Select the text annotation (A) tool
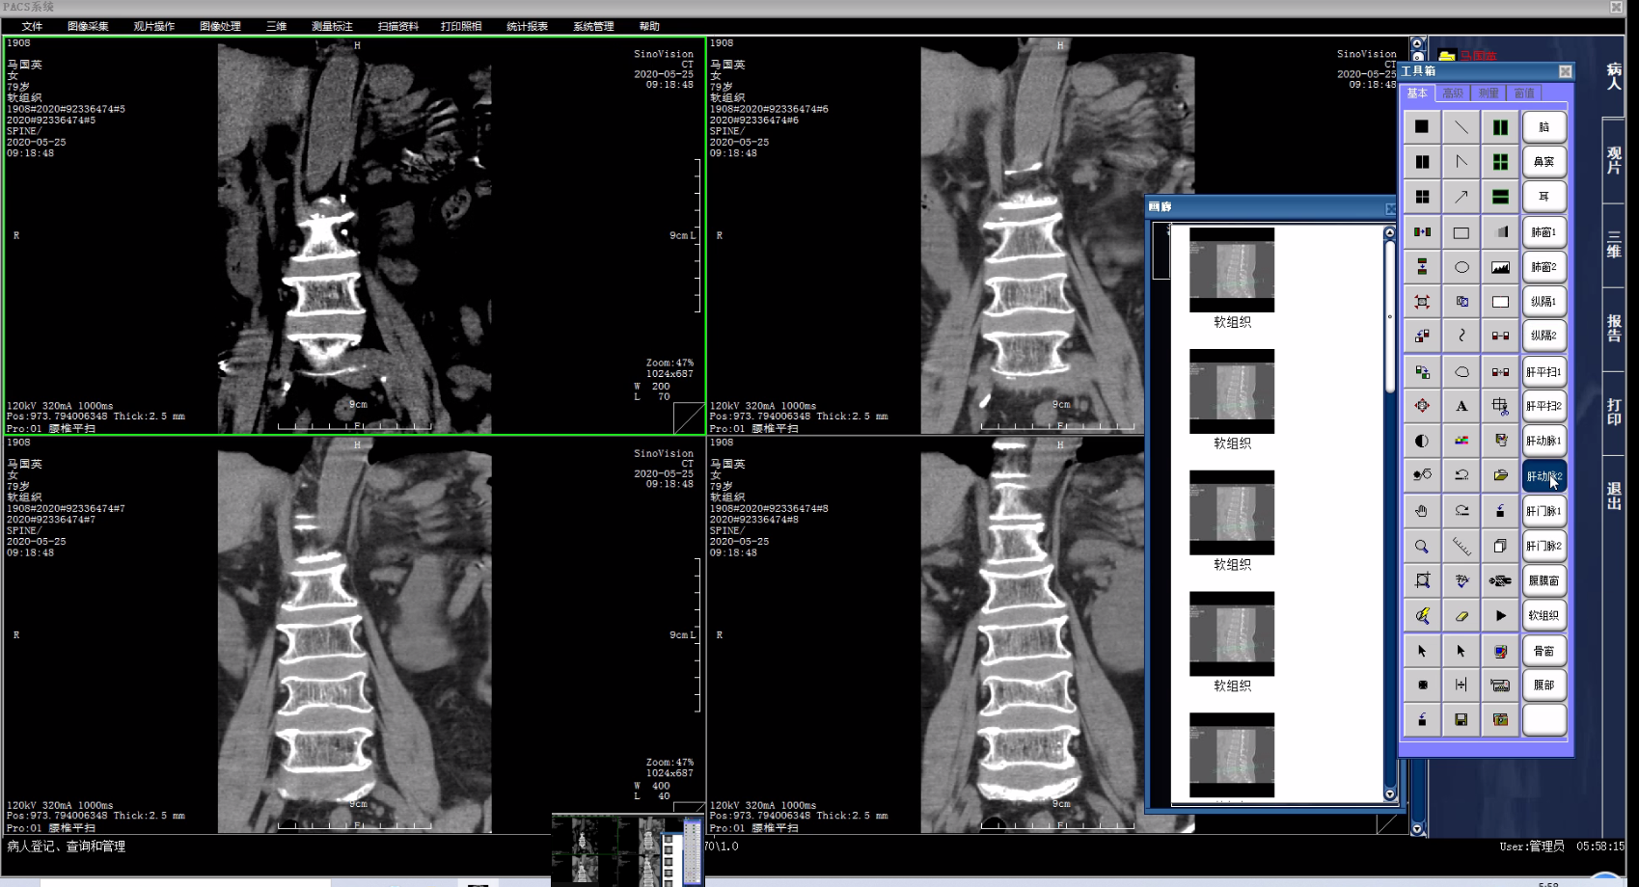The width and height of the screenshot is (1639, 887). (1461, 406)
